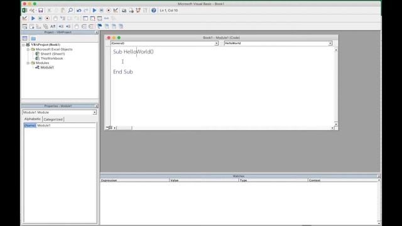This screenshot has width=402, height=226.
Task: Click the Debug toolbar Break pause button
Action: 40,18
